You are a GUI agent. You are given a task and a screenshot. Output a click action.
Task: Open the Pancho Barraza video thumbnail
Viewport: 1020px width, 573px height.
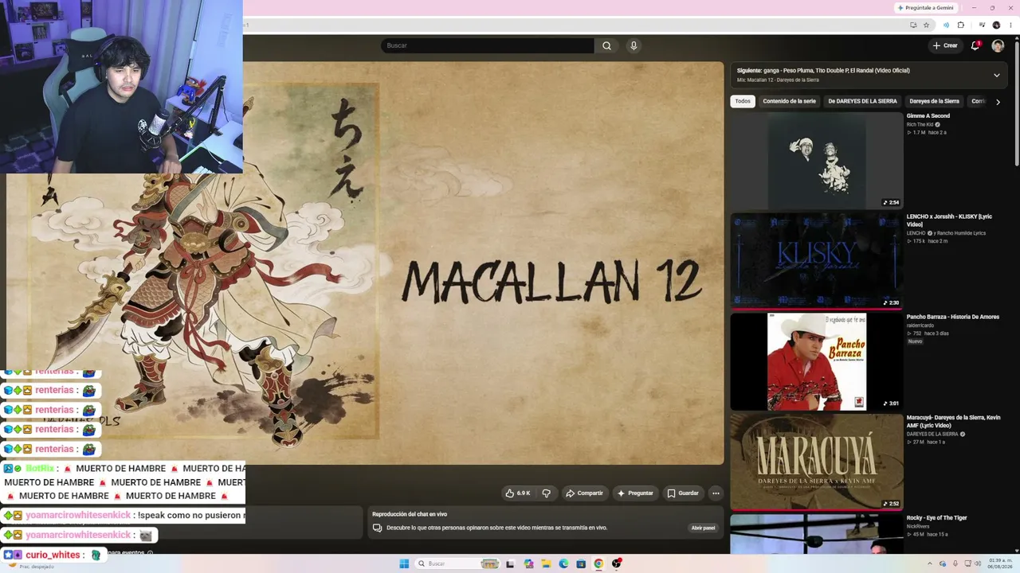pos(817,361)
